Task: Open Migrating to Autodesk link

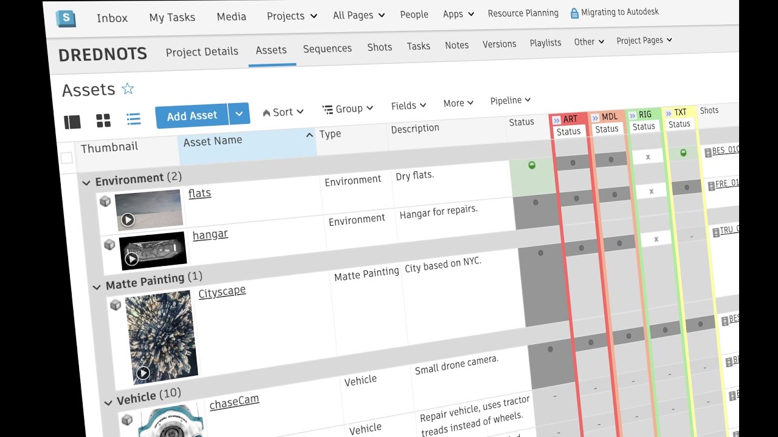Action: [x=619, y=12]
